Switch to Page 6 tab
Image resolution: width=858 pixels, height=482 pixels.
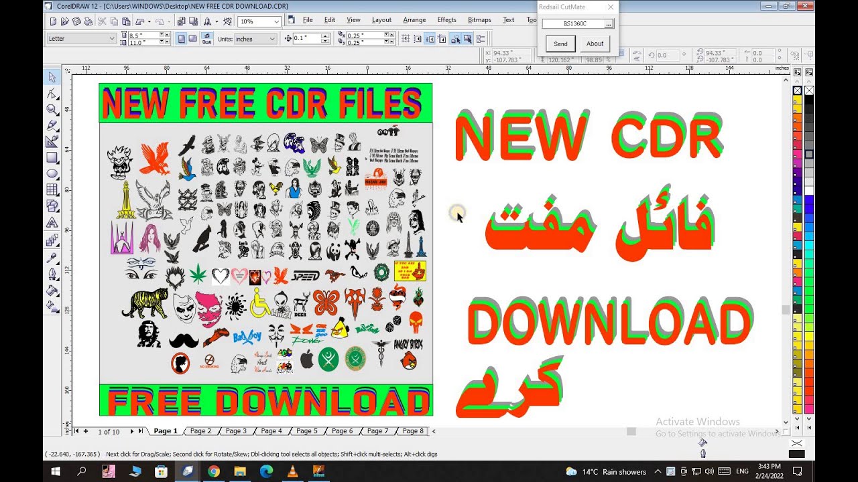click(342, 431)
